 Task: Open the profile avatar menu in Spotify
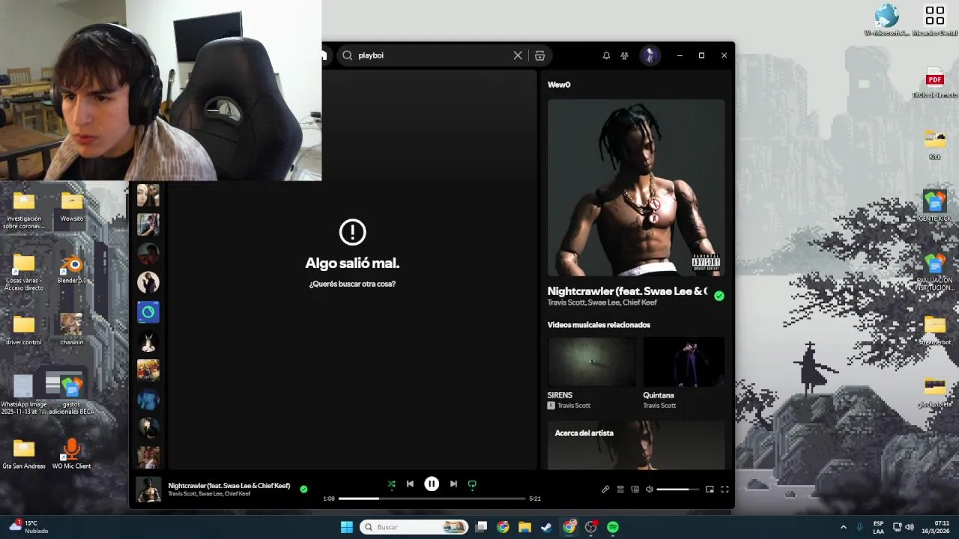650,55
